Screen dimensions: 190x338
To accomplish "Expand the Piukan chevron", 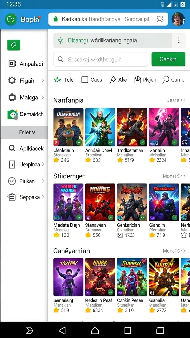I will [x=43, y=181].
